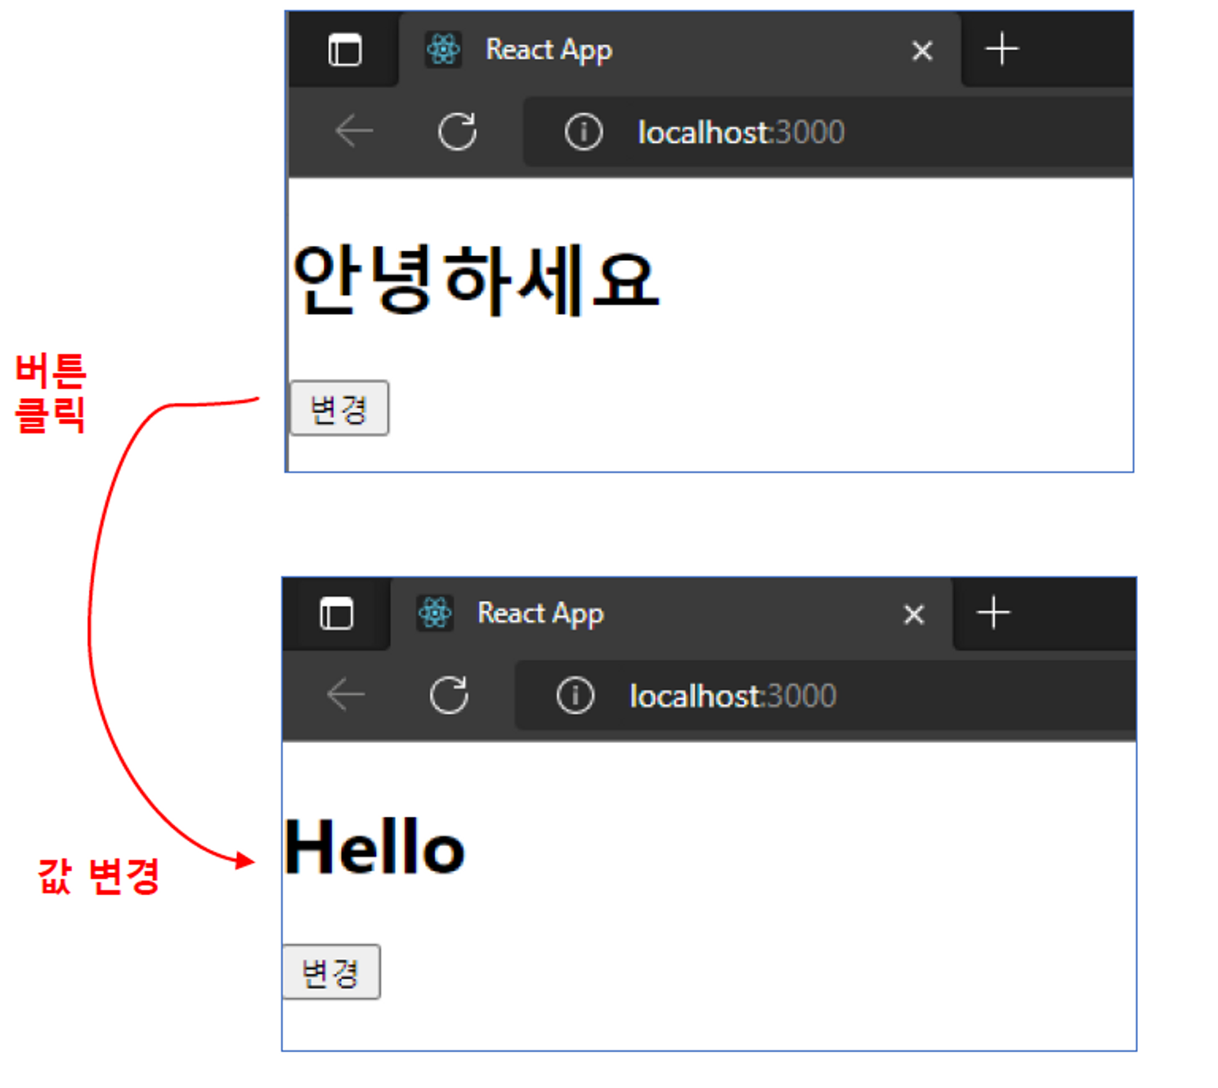Image resolution: width=1218 pixels, height=1088 pixels.
Task: Click the tab actions icon in lower browser
Action: [x=336, y=614]
